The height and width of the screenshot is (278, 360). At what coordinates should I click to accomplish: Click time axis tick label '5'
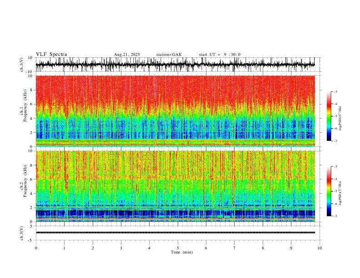[x=178, y=248]
